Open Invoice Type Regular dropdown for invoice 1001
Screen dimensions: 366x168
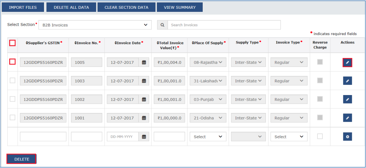click(289, 118)
